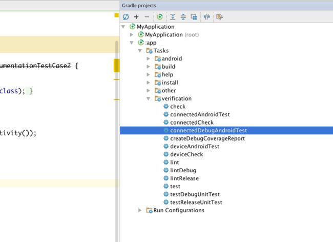Viewport: 333px width, 242px height.
Task: Click top MyApplication project Gradle icon
Action: 132,26
